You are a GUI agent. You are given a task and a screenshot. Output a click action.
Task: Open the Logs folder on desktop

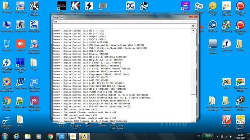coord(34,64)
